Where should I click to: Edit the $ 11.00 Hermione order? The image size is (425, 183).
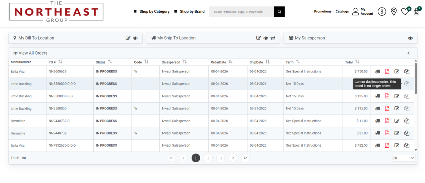[x=397, y=121]
